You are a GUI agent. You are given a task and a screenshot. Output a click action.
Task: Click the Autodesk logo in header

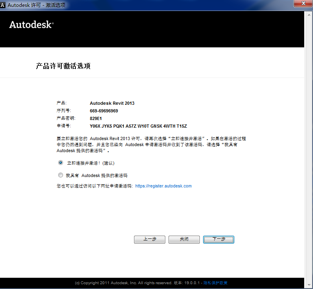(31, 25)
